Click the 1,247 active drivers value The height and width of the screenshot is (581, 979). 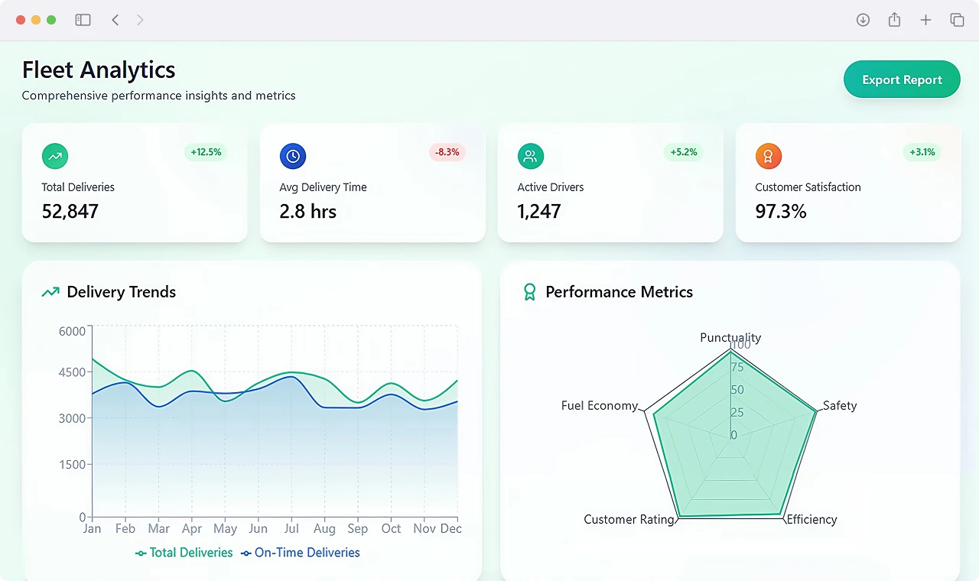click(x=539, y=212)
